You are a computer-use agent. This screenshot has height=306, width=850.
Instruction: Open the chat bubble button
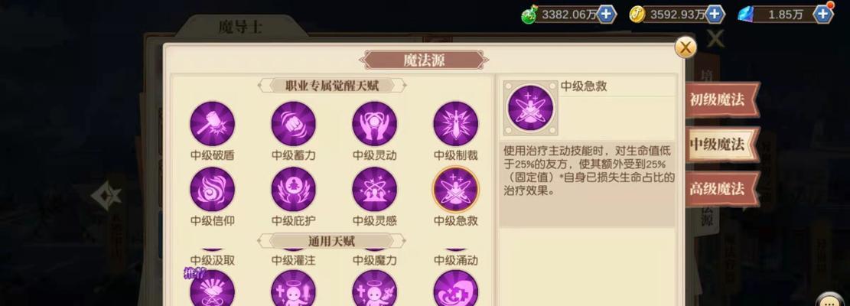(829, 301)
